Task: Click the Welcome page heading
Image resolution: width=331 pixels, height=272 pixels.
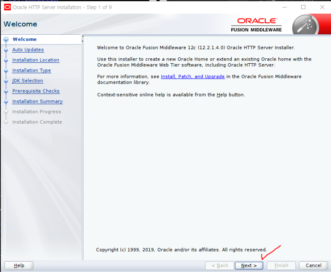Action: pos(20,24)
